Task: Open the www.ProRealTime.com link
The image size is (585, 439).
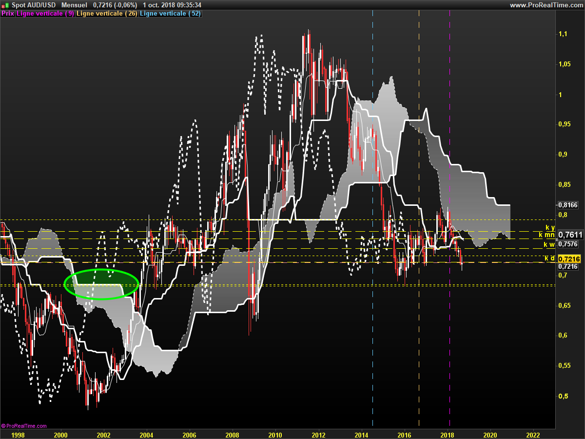Action: click(546, 5)
